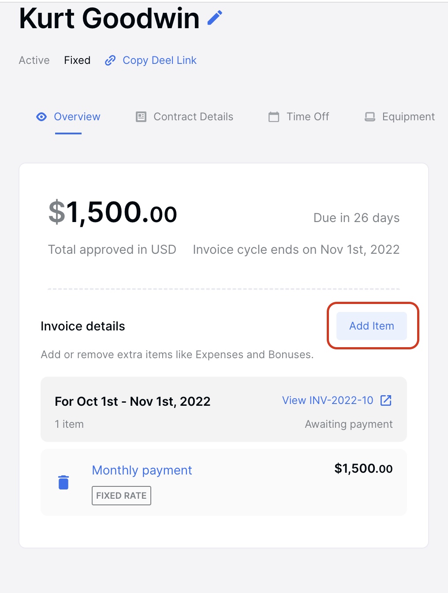Click the Add Item button
Screen dimensions: 448x593
coord(371,326)
